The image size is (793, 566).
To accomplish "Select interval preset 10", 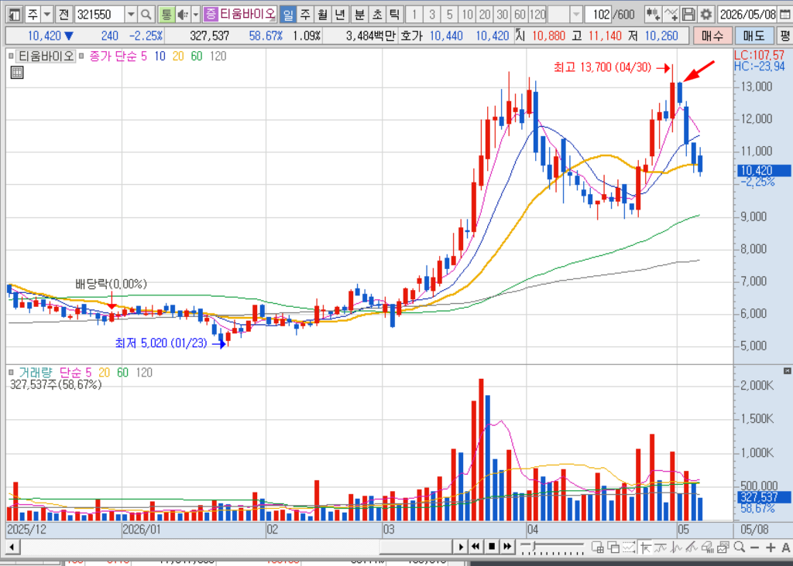I will 467,15.
